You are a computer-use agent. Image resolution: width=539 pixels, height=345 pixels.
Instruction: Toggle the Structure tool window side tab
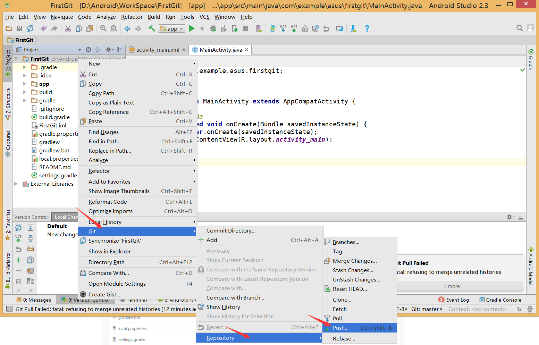coord(8,104)
